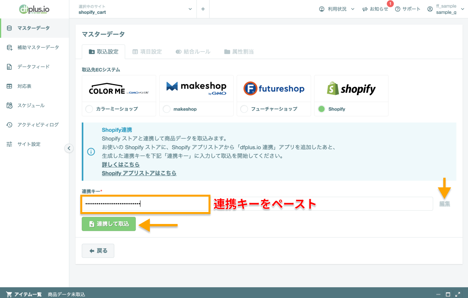Switch to the 結合ルール tab

tap(193, 52)
